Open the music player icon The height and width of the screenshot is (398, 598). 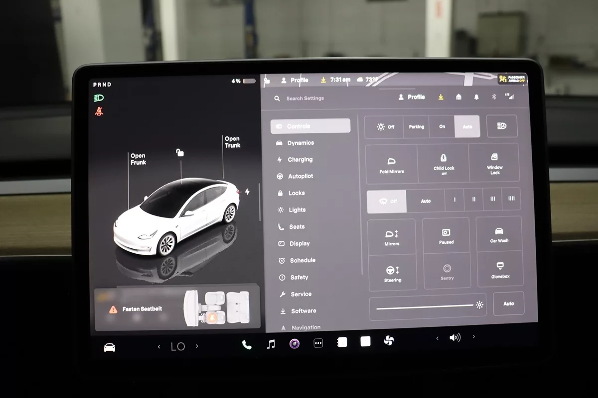271,344
